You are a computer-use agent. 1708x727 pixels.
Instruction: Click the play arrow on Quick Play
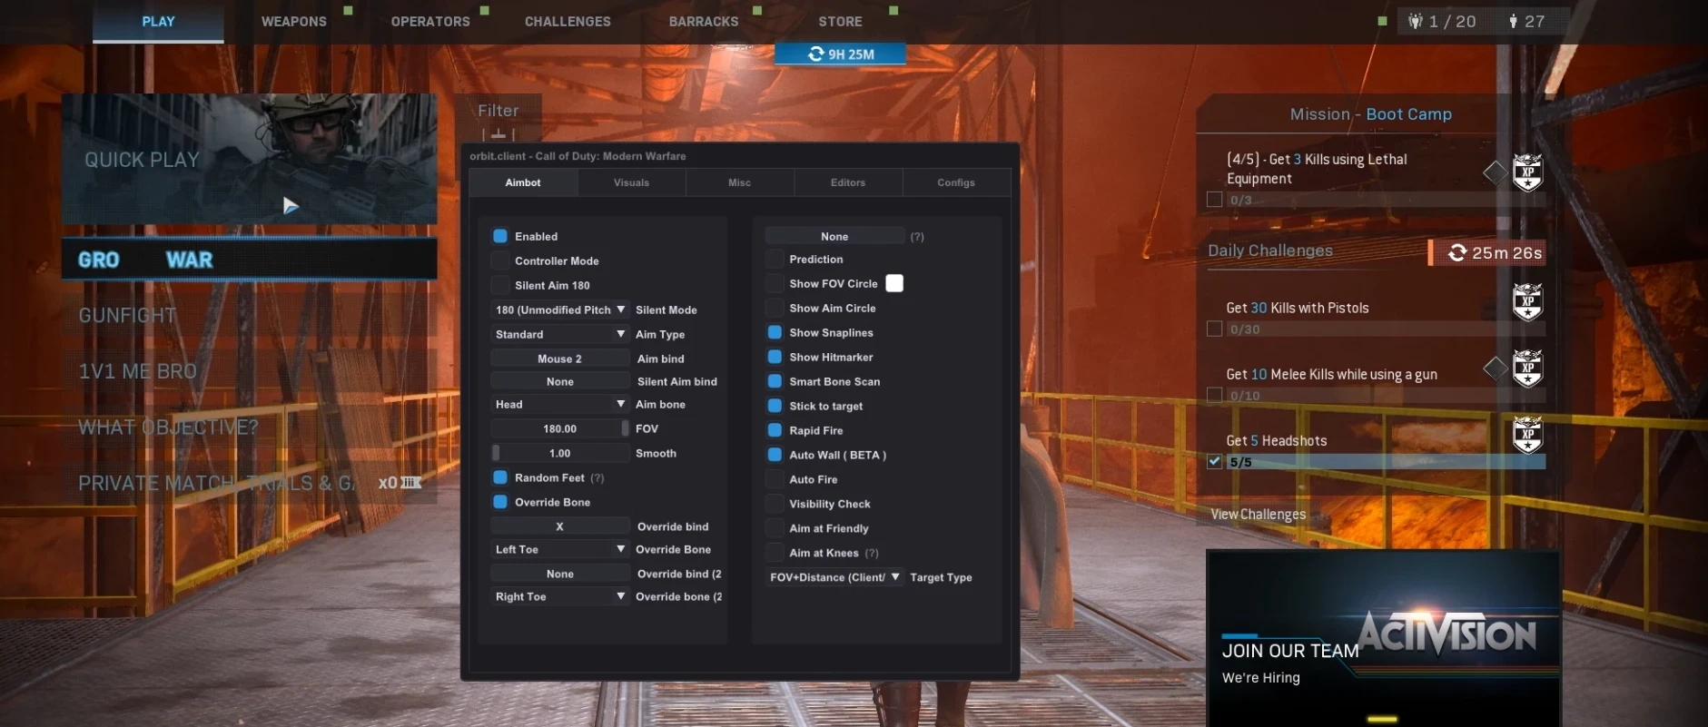point(291,205)
